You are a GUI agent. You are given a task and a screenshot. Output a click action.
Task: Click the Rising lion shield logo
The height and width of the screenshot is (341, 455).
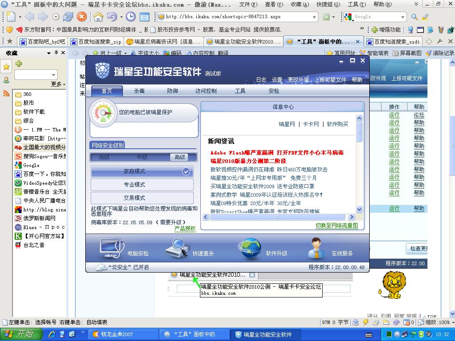point(102,71)
